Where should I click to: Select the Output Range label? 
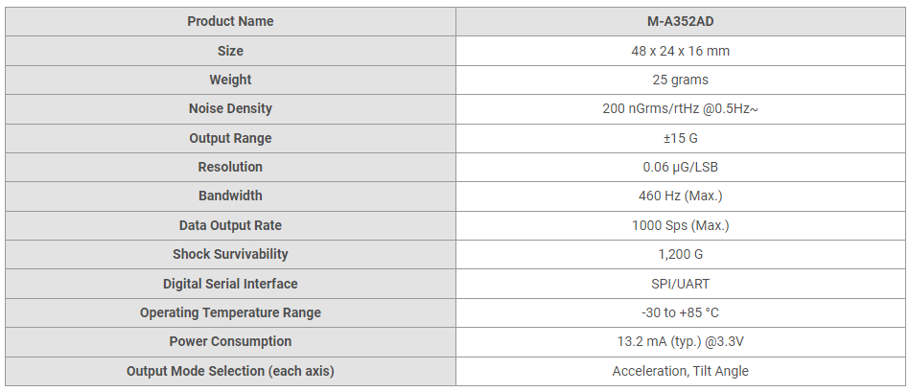pos(230,138)
